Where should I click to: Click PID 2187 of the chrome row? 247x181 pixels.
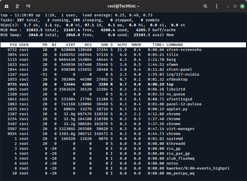pyautogui.click(x=12, y=114)
